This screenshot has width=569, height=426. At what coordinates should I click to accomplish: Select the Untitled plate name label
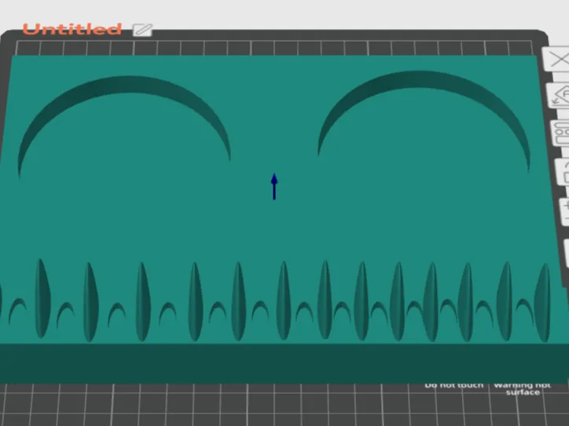(x=72, y=29)
